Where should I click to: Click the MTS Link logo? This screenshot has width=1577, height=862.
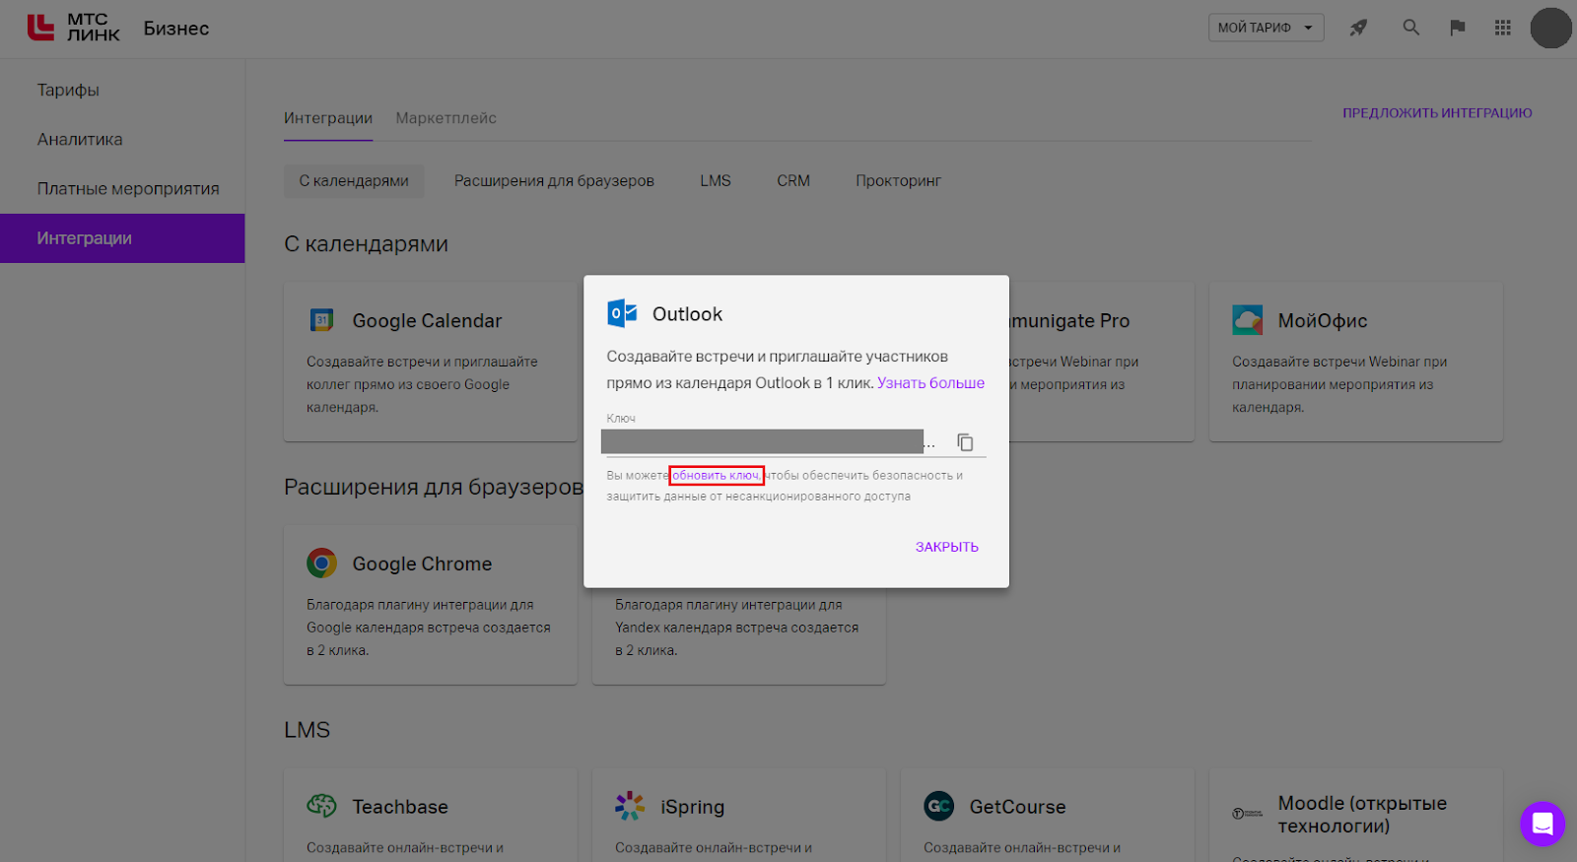[x=73, y=28]
